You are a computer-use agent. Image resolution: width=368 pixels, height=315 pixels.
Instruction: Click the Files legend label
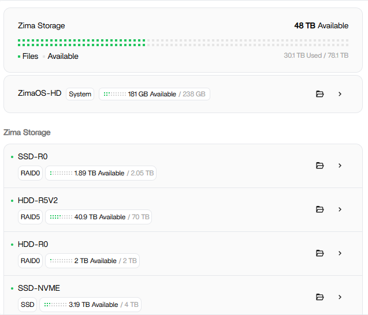click(30, 57)
